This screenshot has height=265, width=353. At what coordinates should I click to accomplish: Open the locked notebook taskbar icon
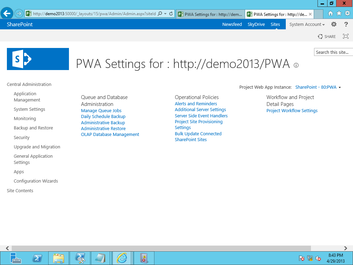(x=144, y=258)
